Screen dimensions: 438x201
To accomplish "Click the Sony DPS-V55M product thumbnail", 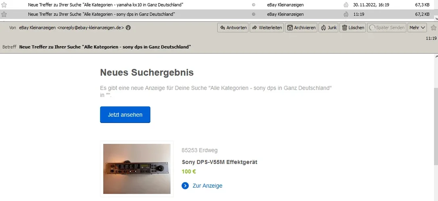I will (137, 169).
